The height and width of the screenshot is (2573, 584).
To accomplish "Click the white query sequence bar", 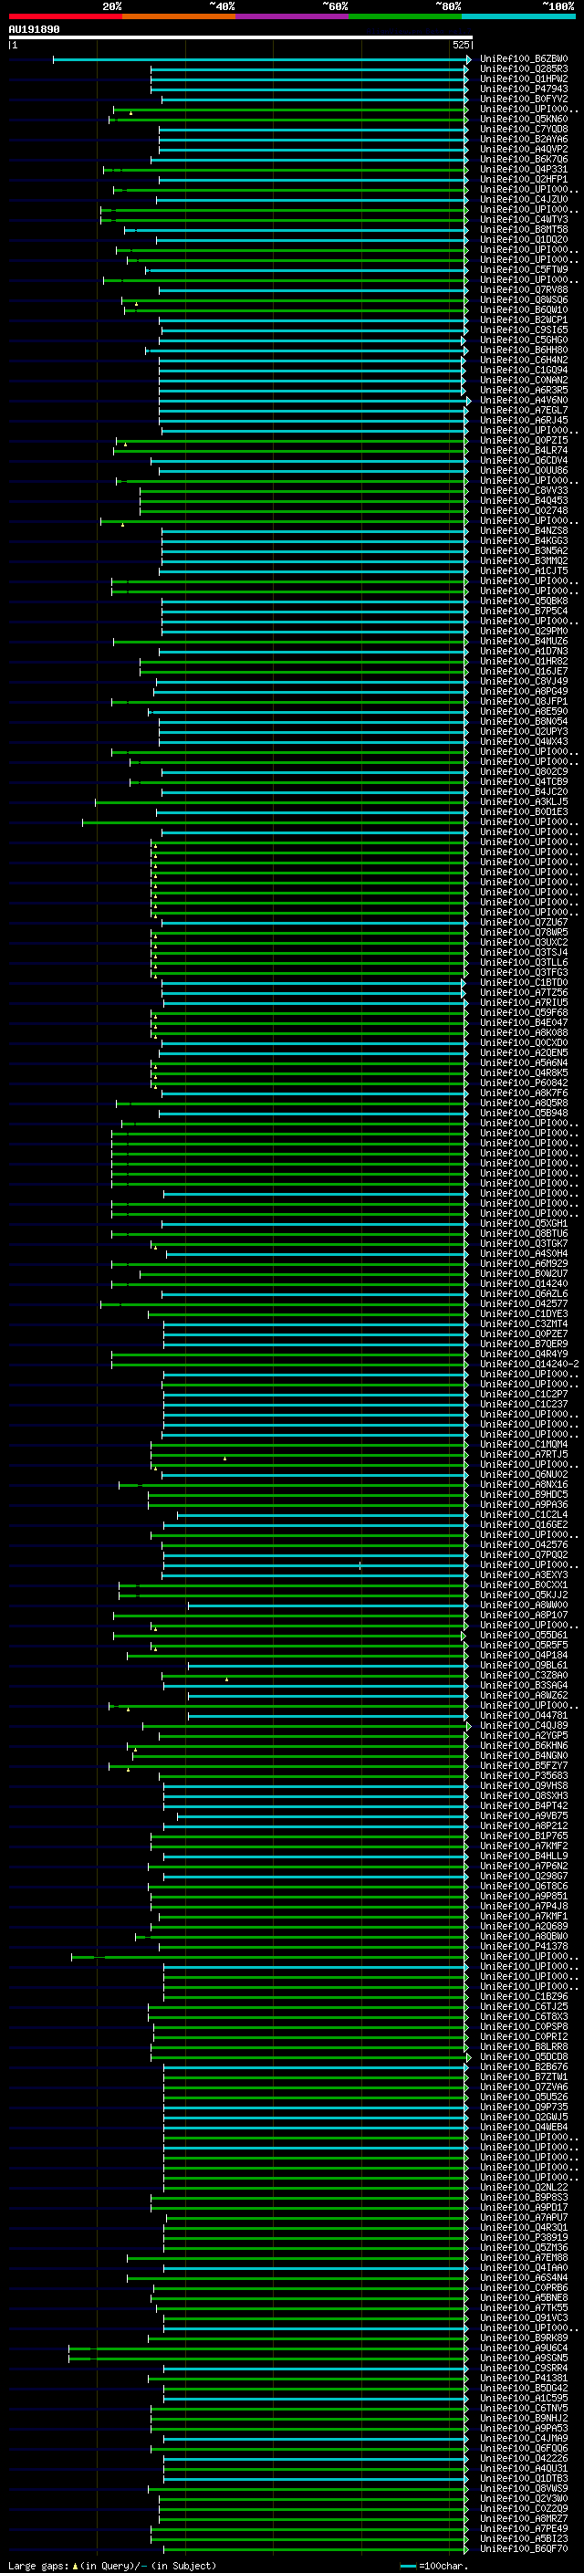I will coord(240,38).
